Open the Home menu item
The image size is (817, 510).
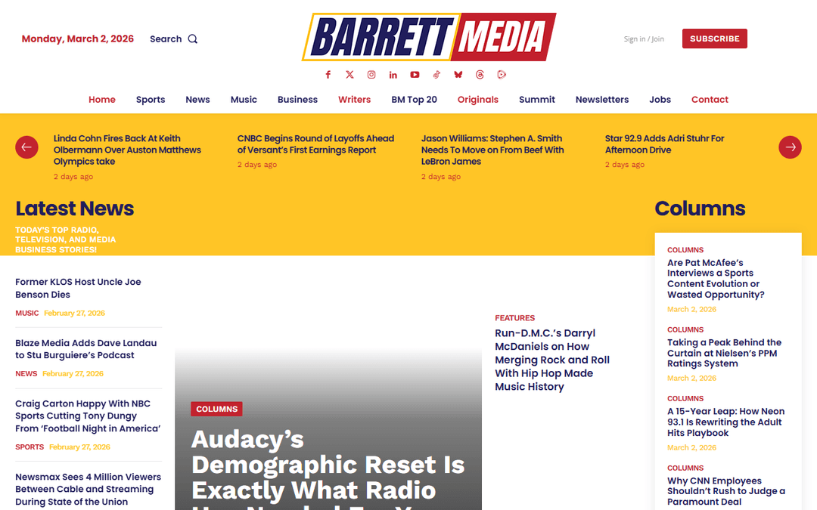(x=102, y=100)
